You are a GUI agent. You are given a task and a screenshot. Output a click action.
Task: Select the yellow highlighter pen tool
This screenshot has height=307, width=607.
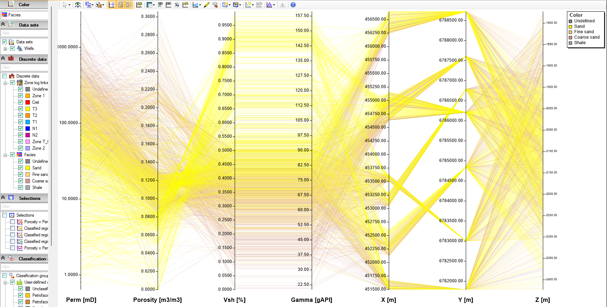click(206, 5)
